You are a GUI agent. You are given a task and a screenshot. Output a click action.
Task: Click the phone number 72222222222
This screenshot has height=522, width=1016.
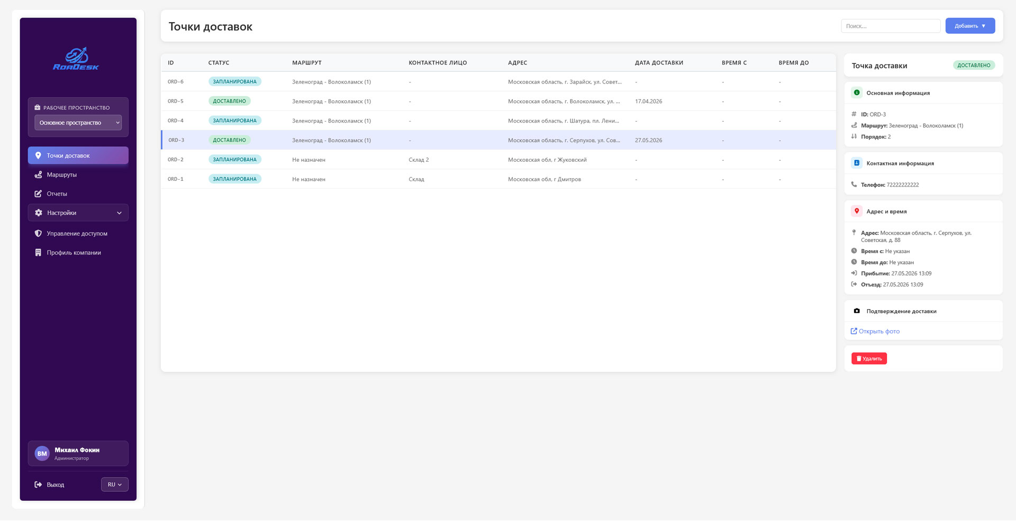point(903,185)
